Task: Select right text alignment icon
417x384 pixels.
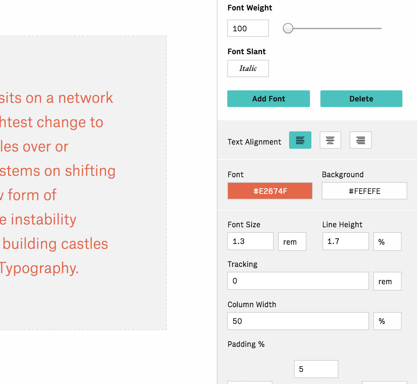Action: (360, 140)
